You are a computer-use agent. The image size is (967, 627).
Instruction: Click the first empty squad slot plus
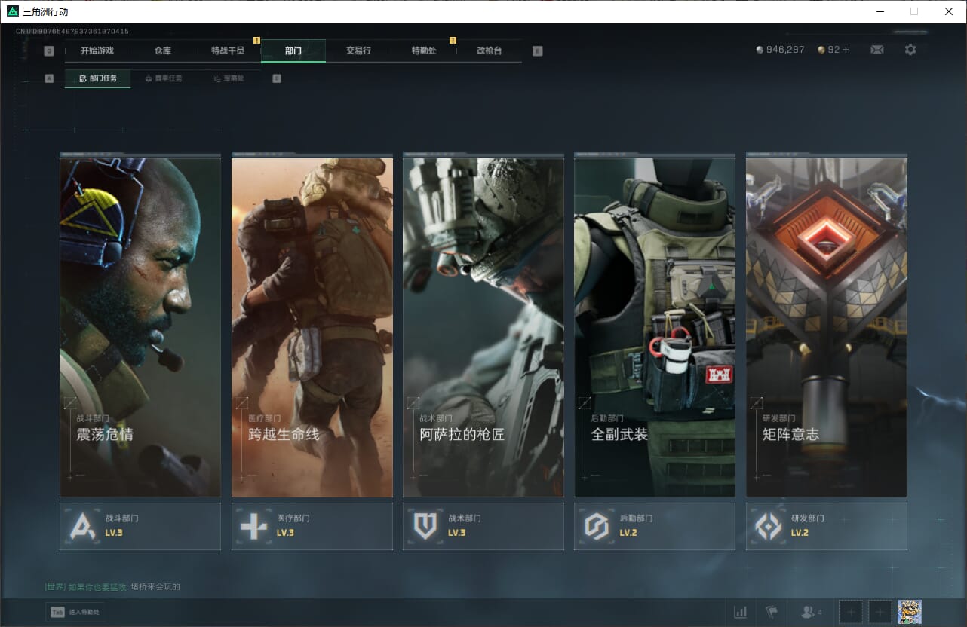(x=851, y=612)
